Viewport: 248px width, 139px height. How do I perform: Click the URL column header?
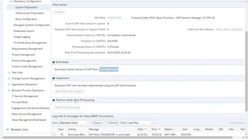[221, 129]
